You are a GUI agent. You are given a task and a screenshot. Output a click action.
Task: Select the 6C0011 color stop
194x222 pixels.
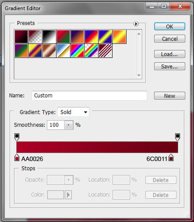click(x=171, y=158)
